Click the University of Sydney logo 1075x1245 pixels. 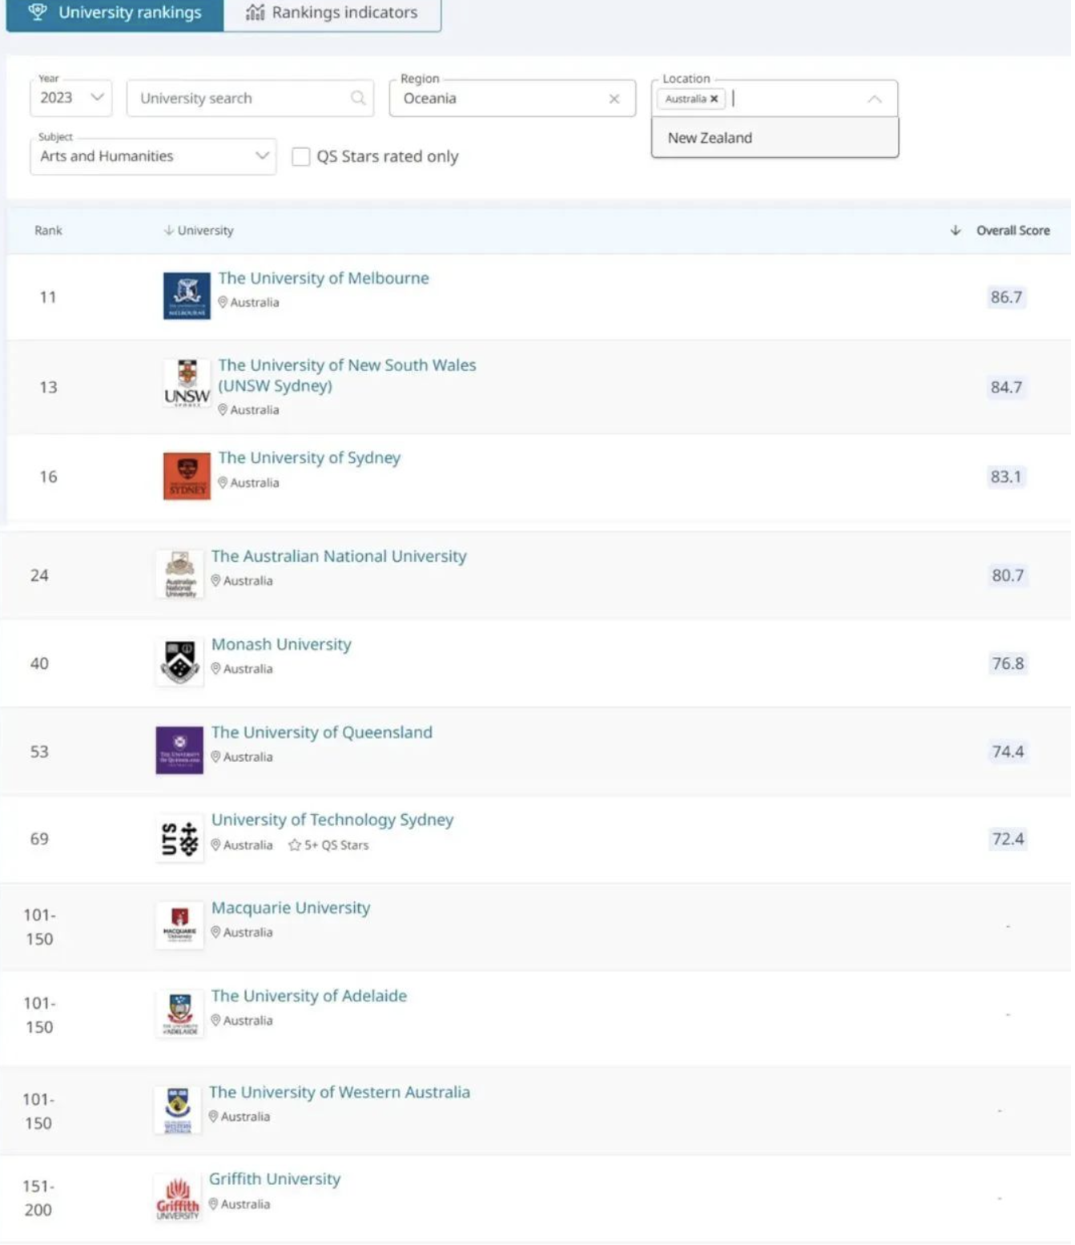(187, 476)
